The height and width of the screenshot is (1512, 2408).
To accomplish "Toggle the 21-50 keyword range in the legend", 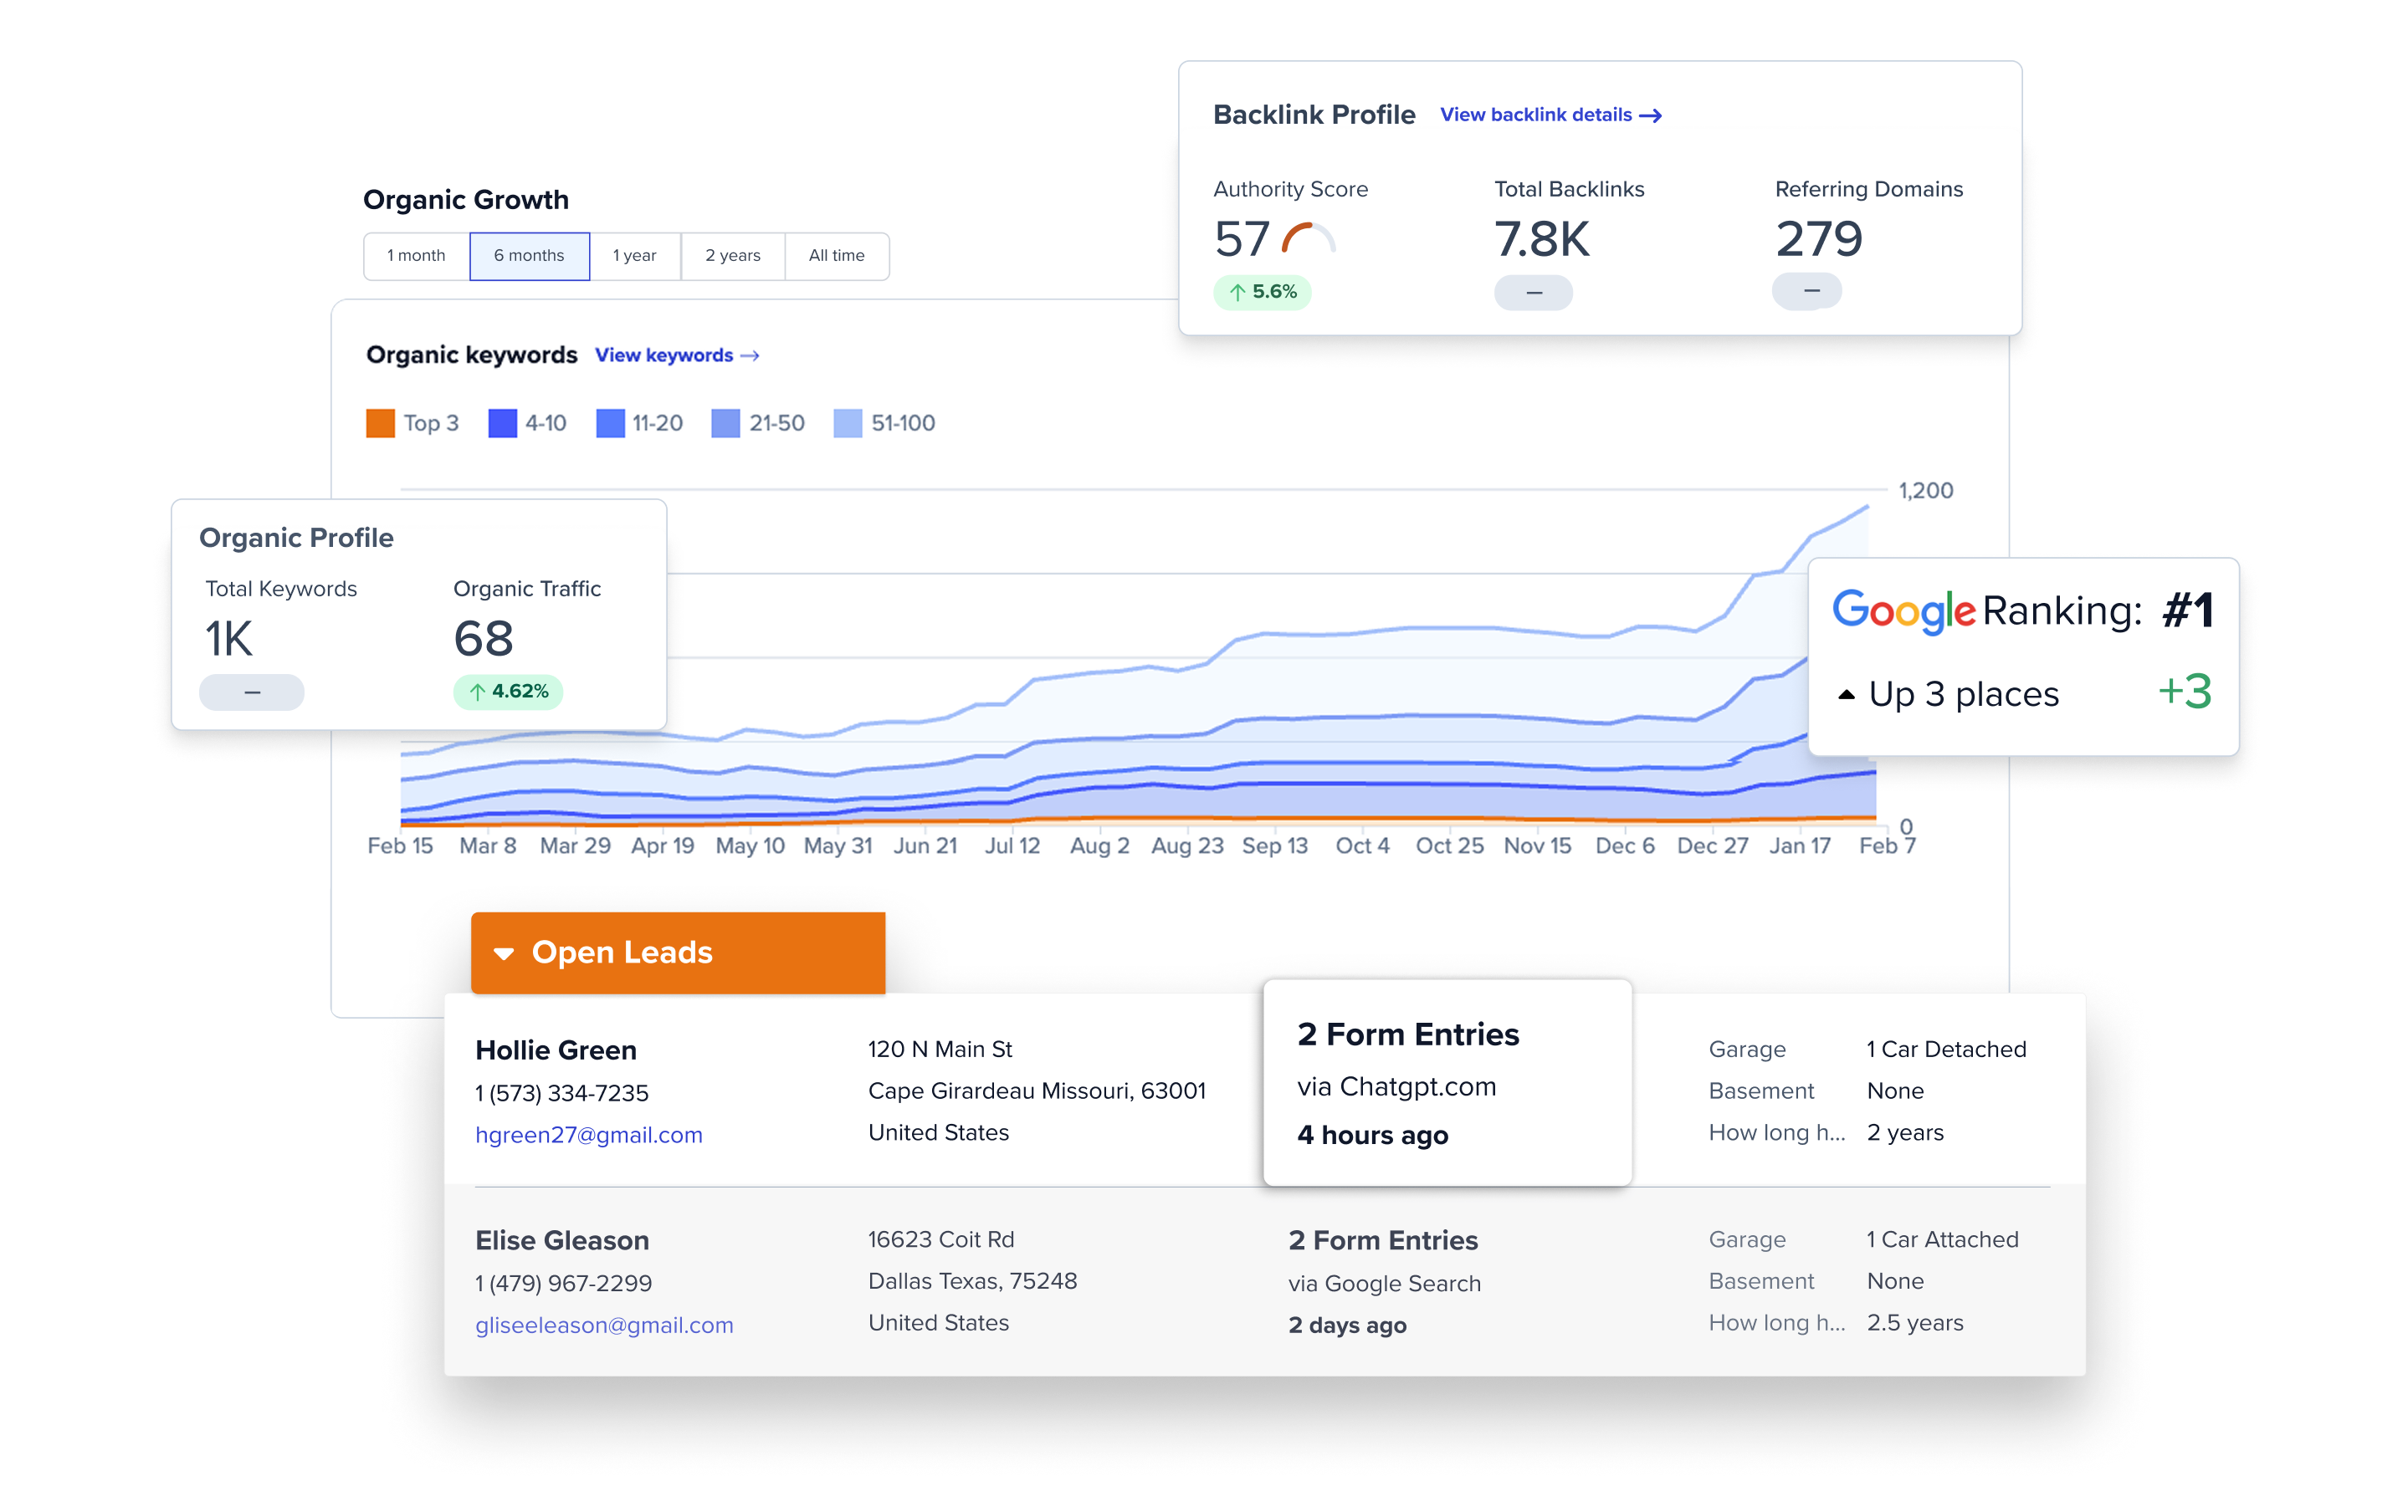I will click(x=723, y=422).
